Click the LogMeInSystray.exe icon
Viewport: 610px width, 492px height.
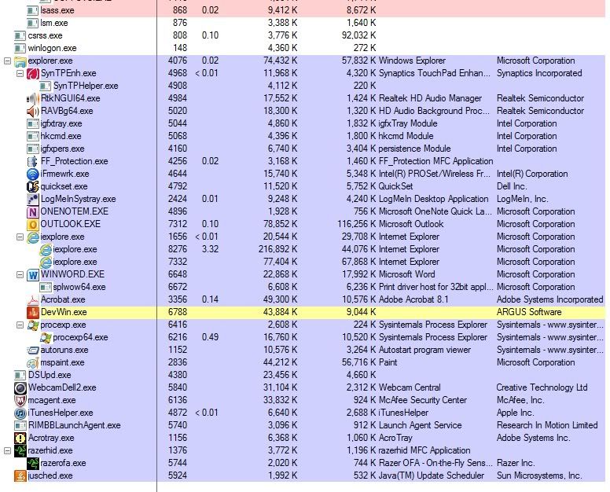[33, 199]
